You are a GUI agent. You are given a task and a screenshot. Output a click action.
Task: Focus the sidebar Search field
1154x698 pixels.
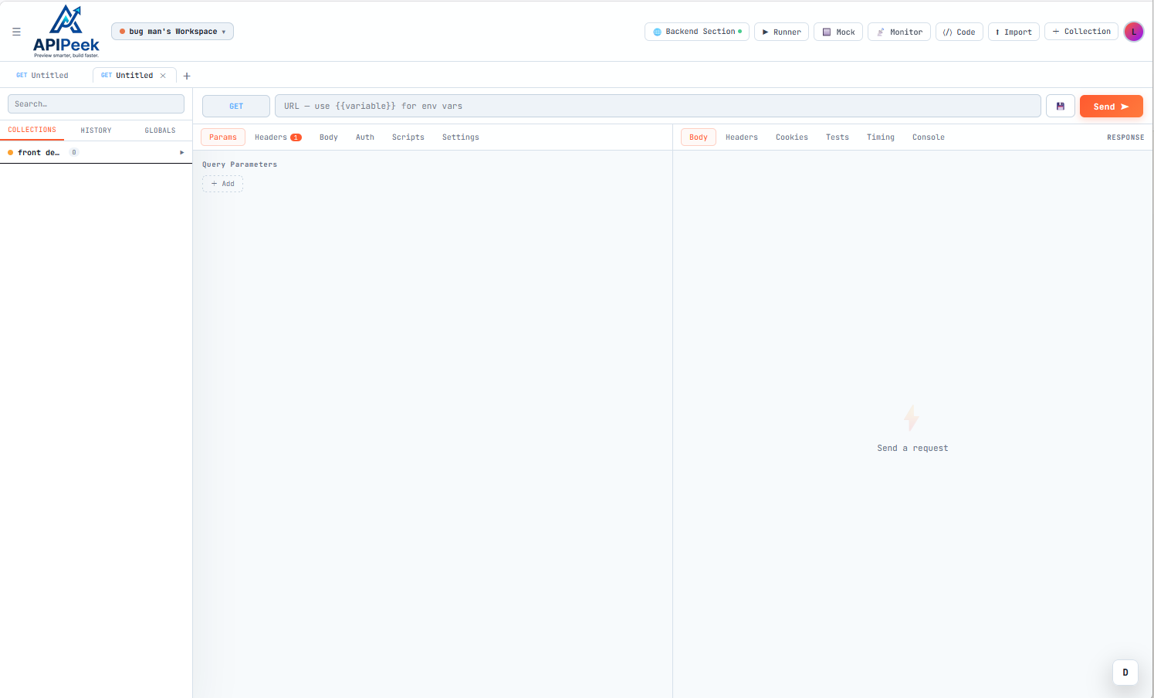point(96,104)
